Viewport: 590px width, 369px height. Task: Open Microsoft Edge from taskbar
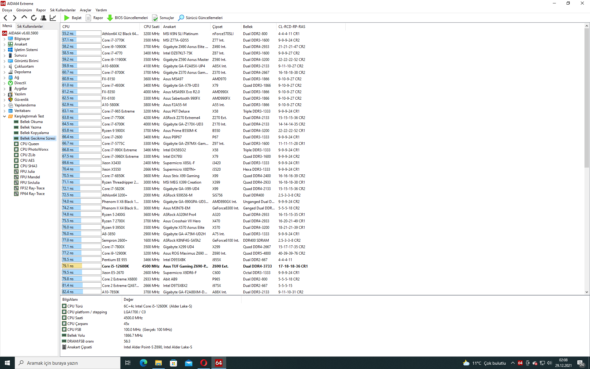[x=143, y=363]
